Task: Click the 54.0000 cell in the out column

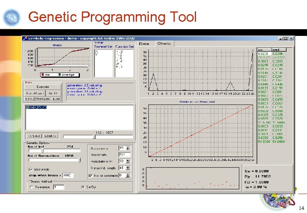Action: click(264, 142)
